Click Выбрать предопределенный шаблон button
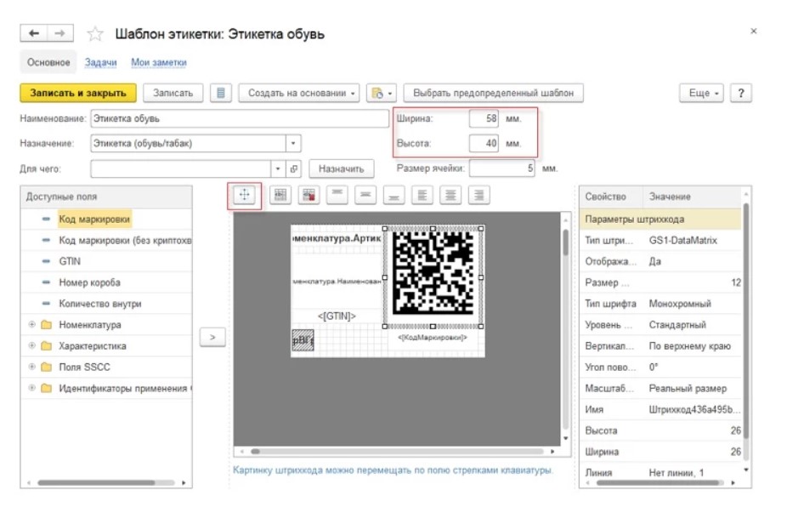The image size is (787, 513). point(493,93)
